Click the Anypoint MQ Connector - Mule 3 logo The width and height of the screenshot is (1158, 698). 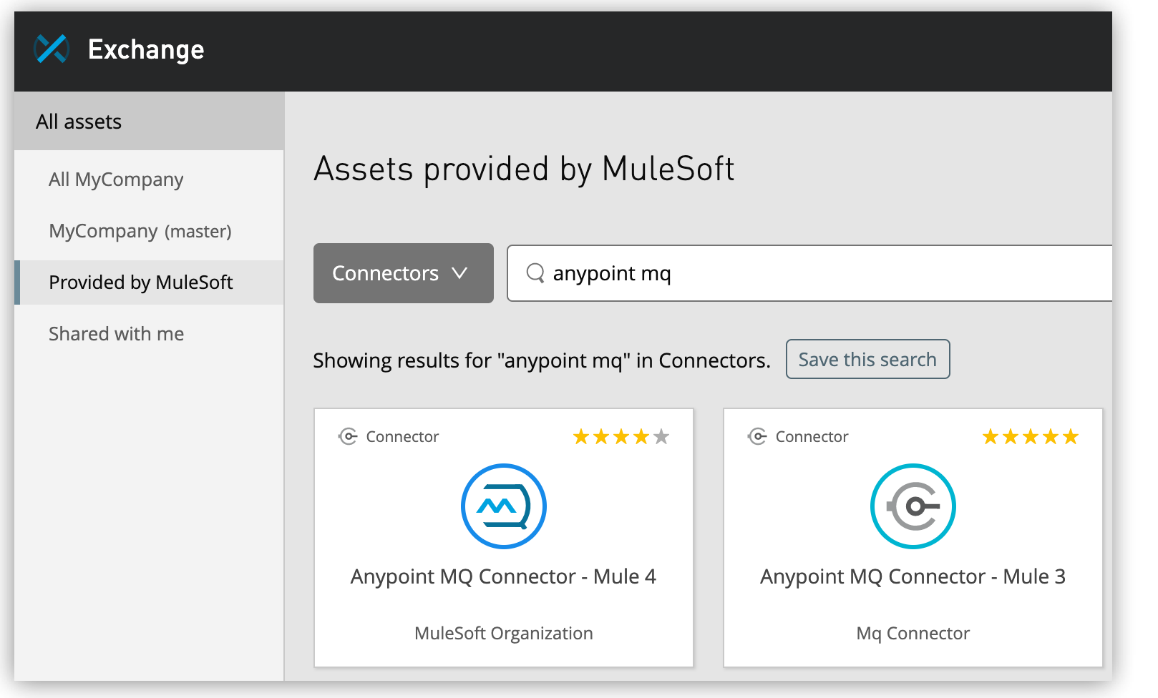click(913, 506)
